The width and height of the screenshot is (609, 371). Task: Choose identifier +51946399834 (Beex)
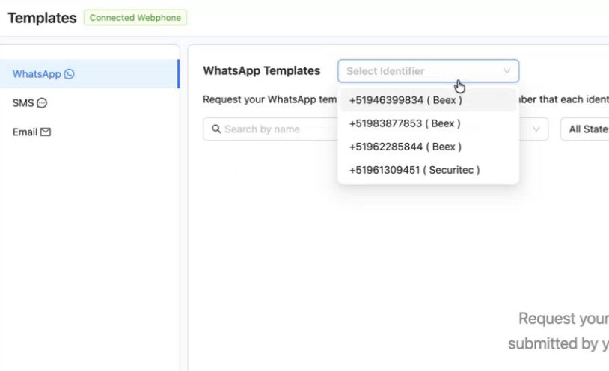(406, 100)
